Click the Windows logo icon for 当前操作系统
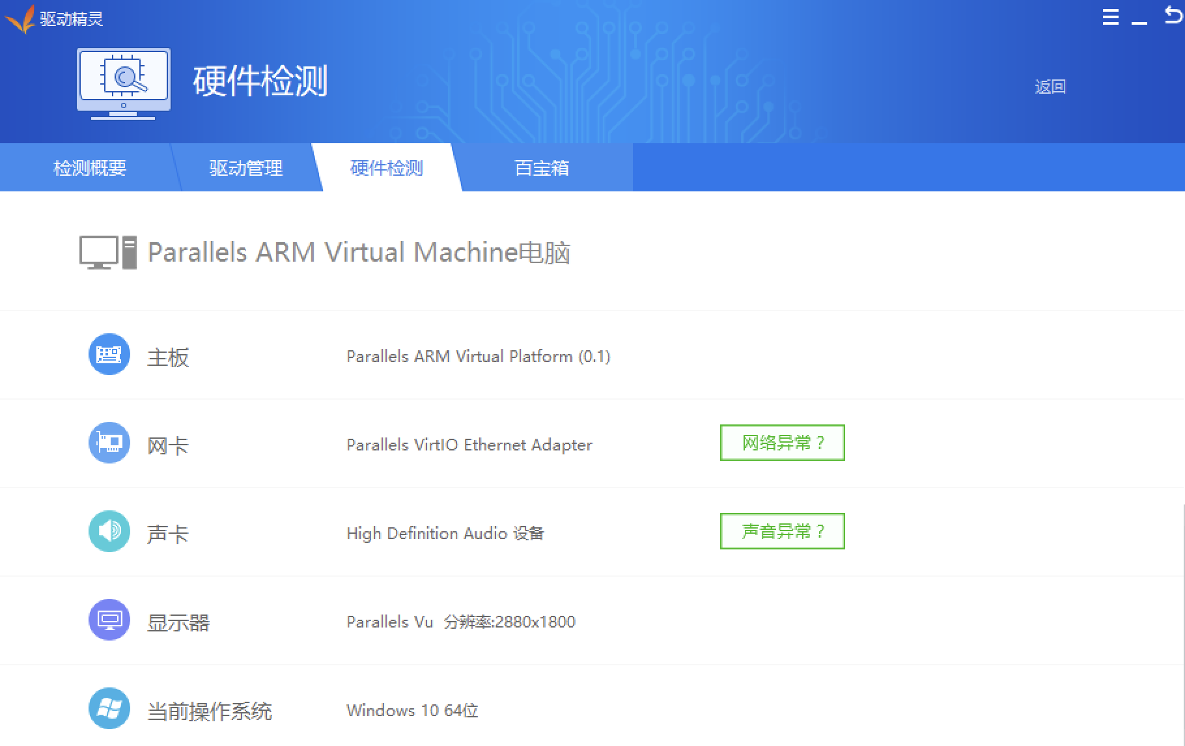 coord(109,708)
